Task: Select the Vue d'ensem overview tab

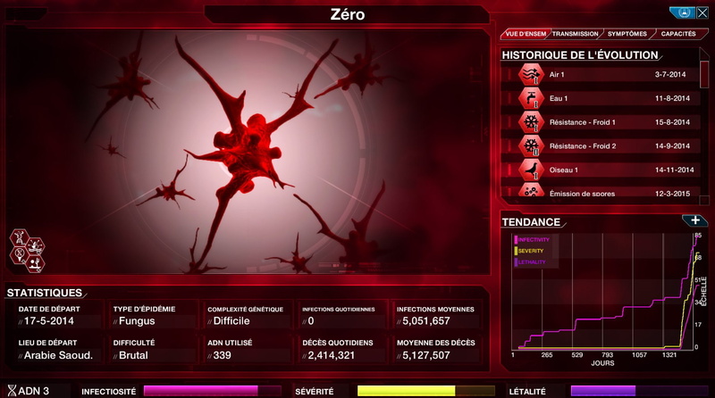Action: (526, 34)
